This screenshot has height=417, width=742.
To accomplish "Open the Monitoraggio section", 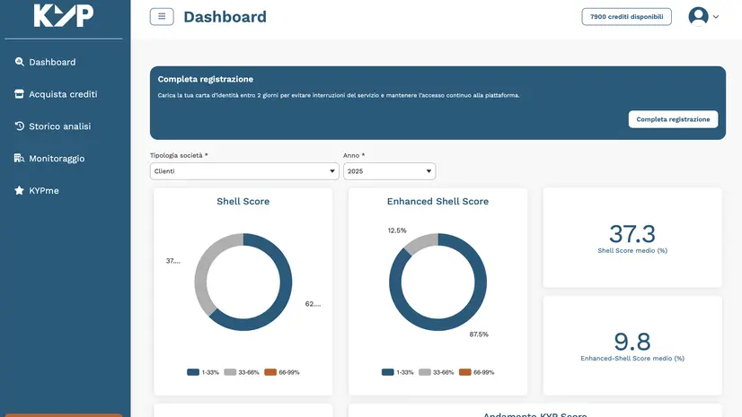I will [x=57, y=158].
